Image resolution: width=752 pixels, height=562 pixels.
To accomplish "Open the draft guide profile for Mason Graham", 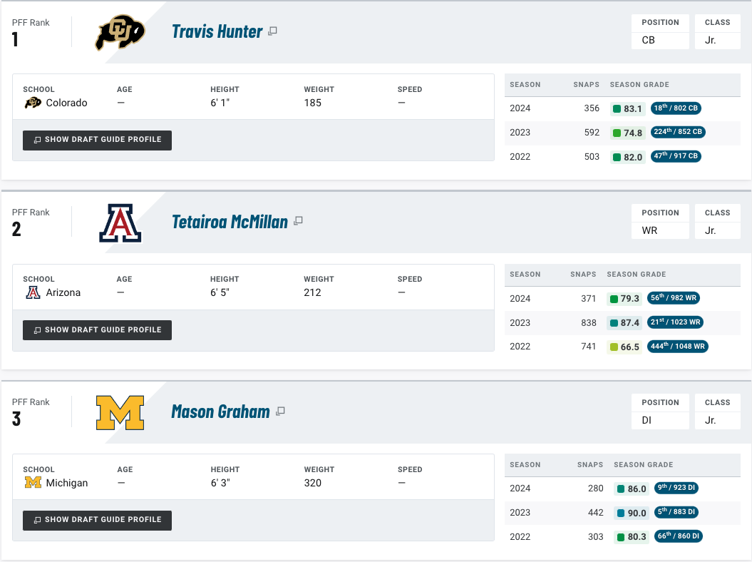I will pyautogui.click(x=97, y=519).
